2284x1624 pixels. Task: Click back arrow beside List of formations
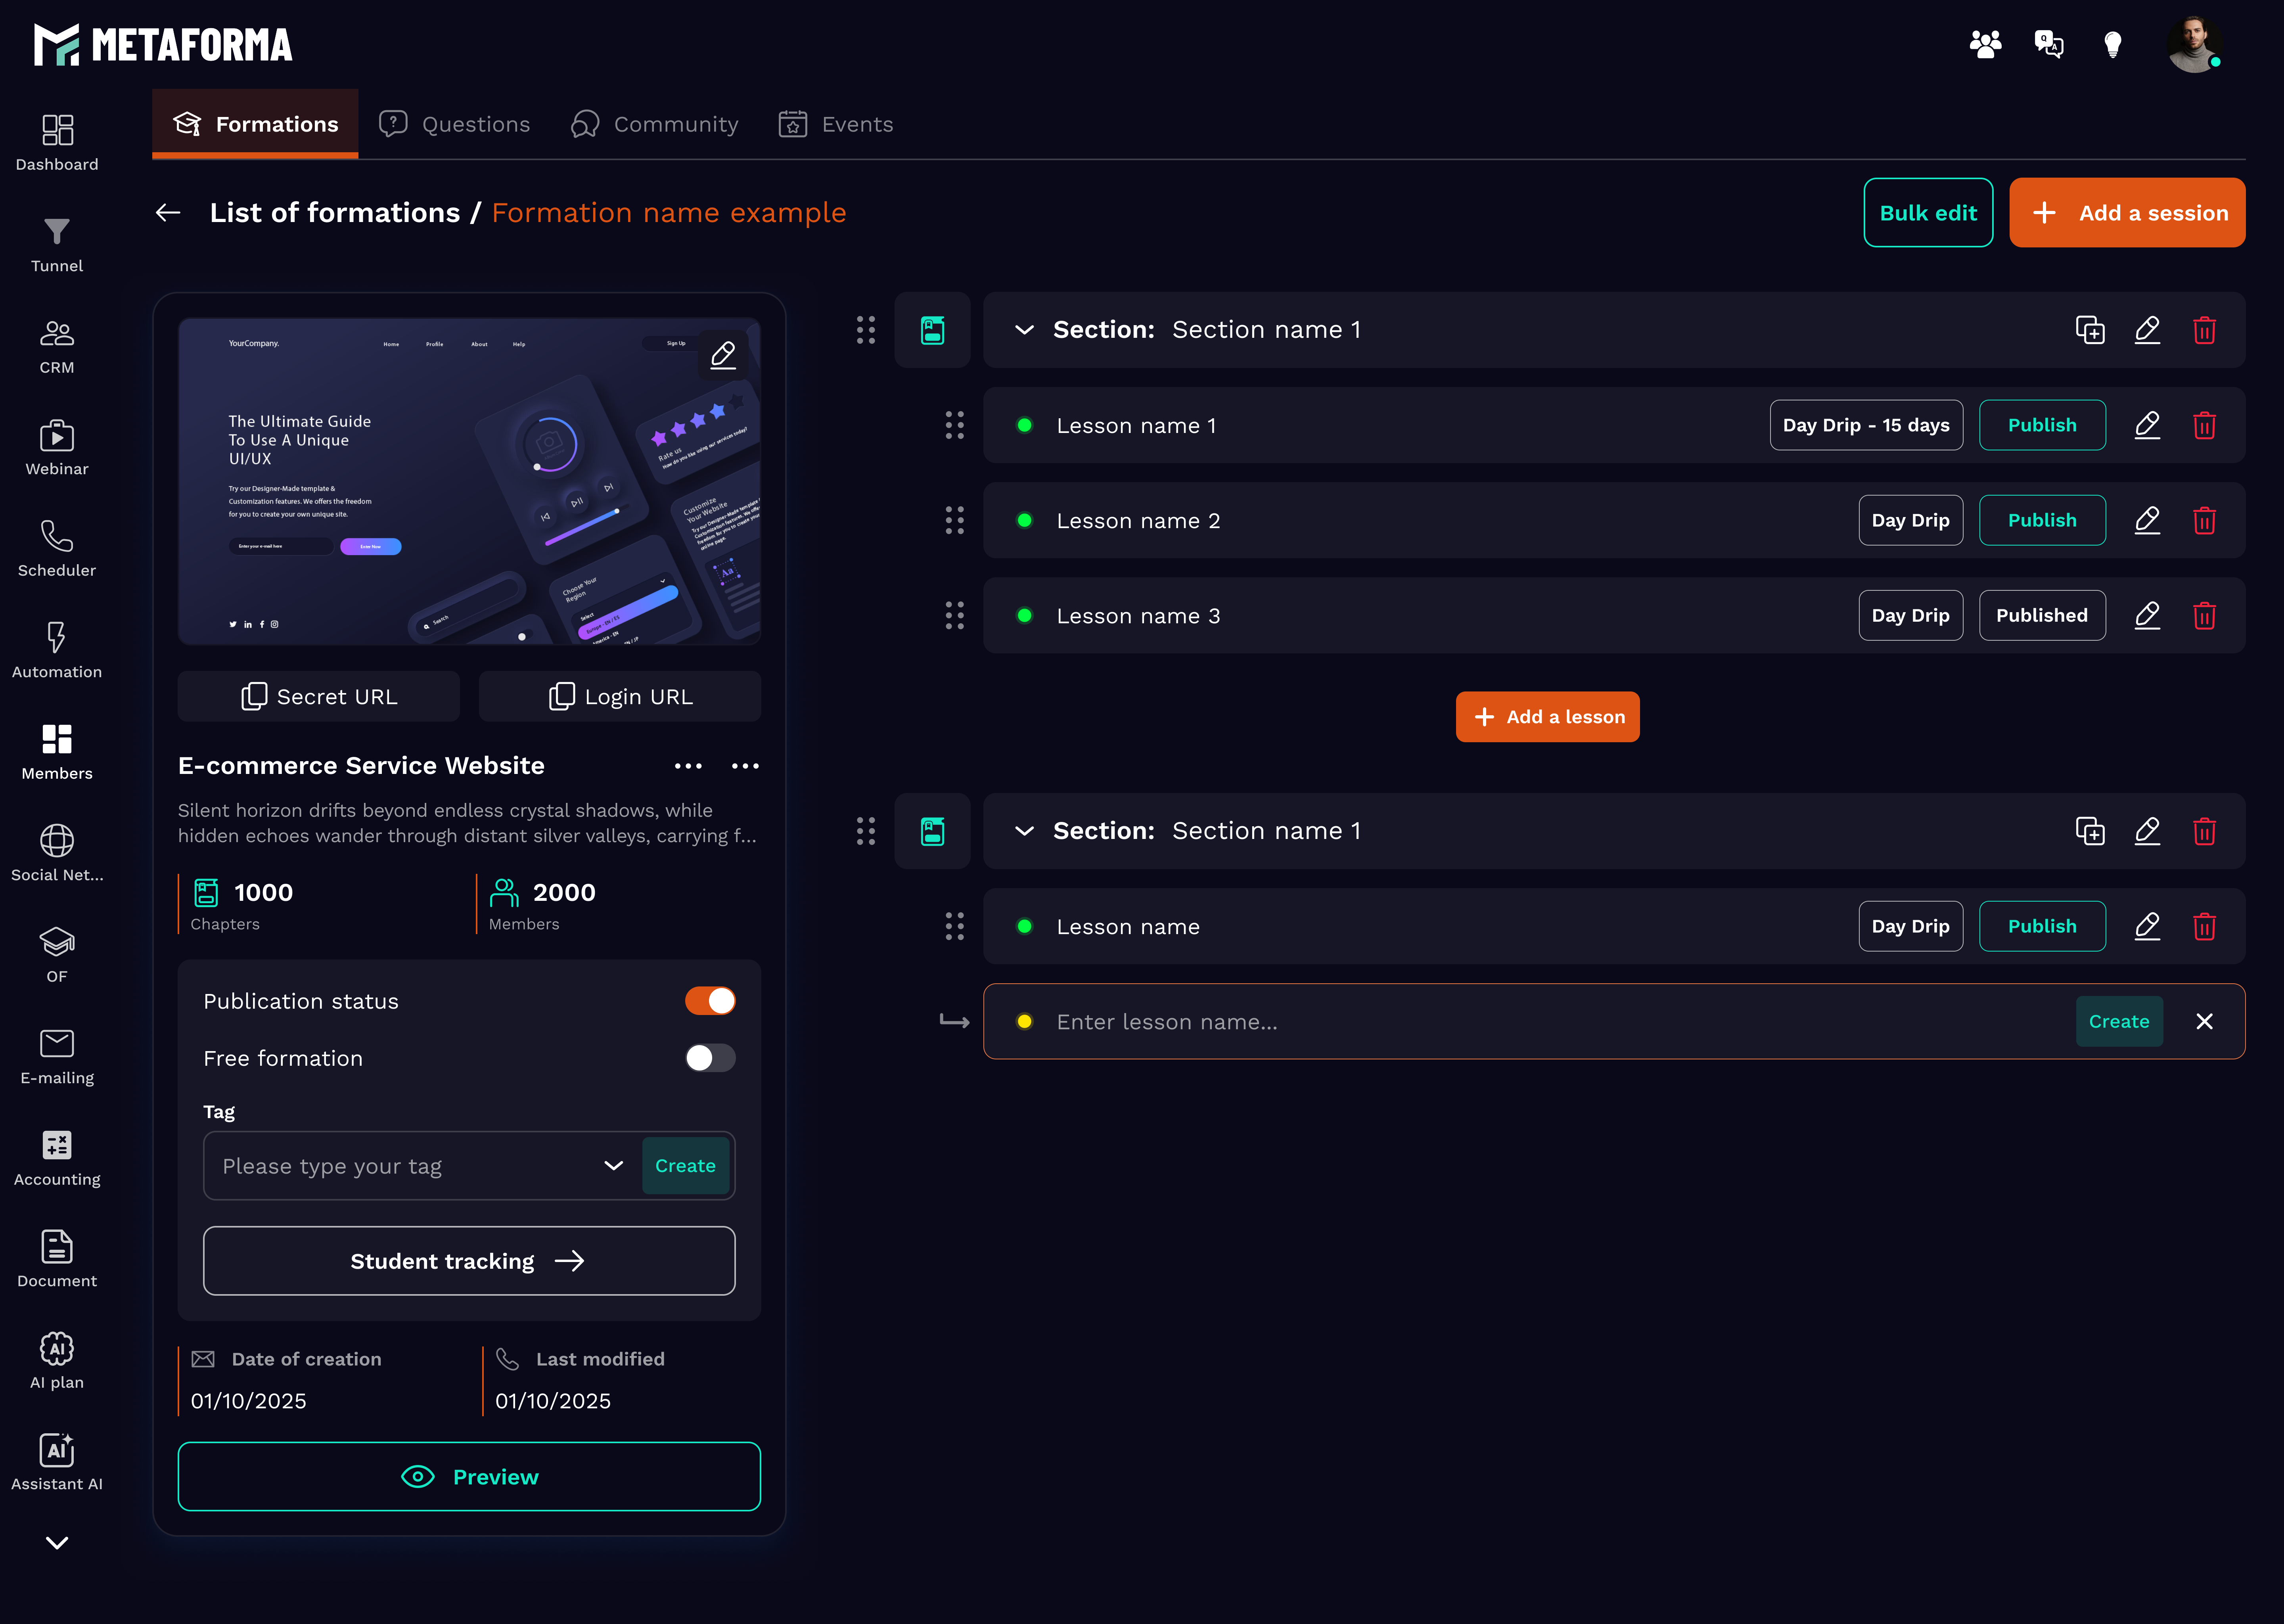(168, 213)
